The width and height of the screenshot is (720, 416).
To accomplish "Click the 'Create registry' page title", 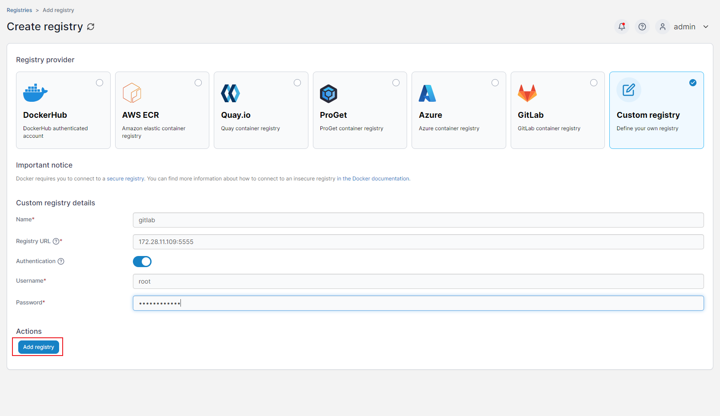I will click(45, 27).
